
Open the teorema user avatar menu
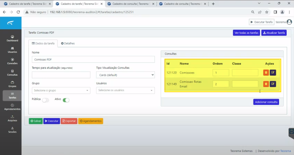tap(289, 22)
